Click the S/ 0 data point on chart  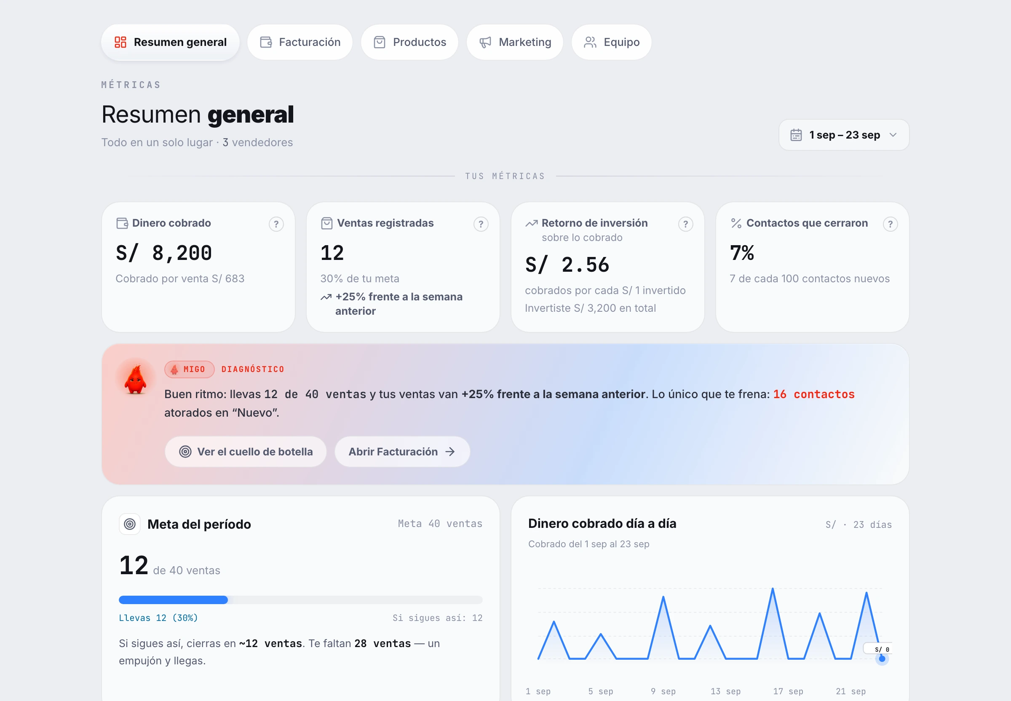click(x=882, y=658)
